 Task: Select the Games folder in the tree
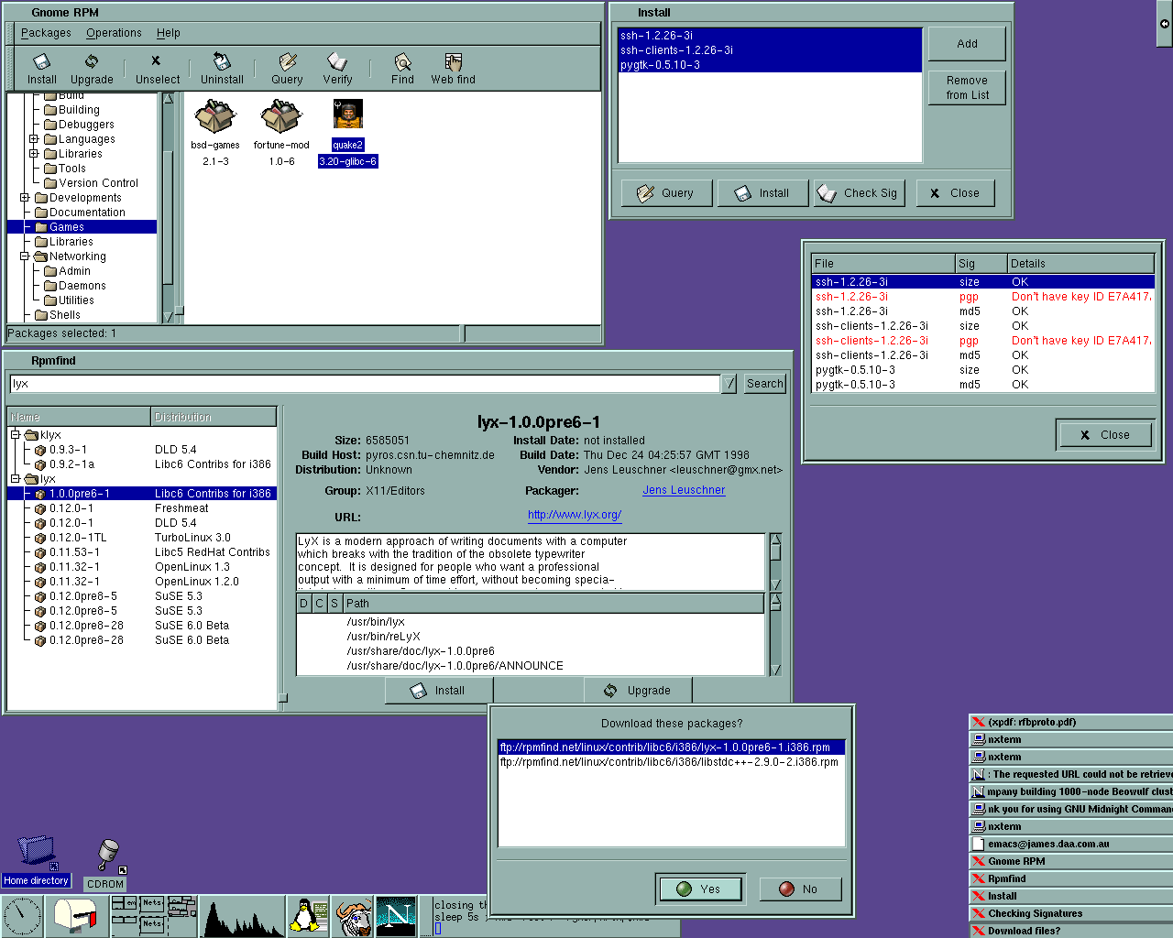point(82,227)
